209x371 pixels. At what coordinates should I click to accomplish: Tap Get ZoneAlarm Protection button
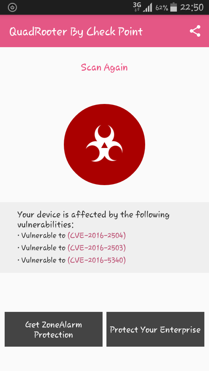53,329
